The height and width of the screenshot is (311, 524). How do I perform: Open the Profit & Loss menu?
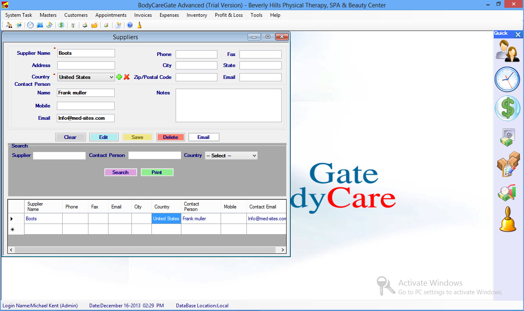228,15
